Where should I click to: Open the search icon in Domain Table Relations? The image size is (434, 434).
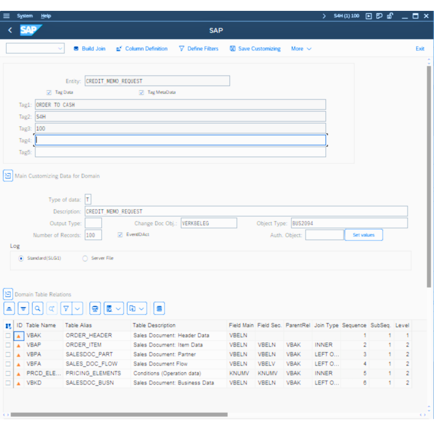[37, 308]
